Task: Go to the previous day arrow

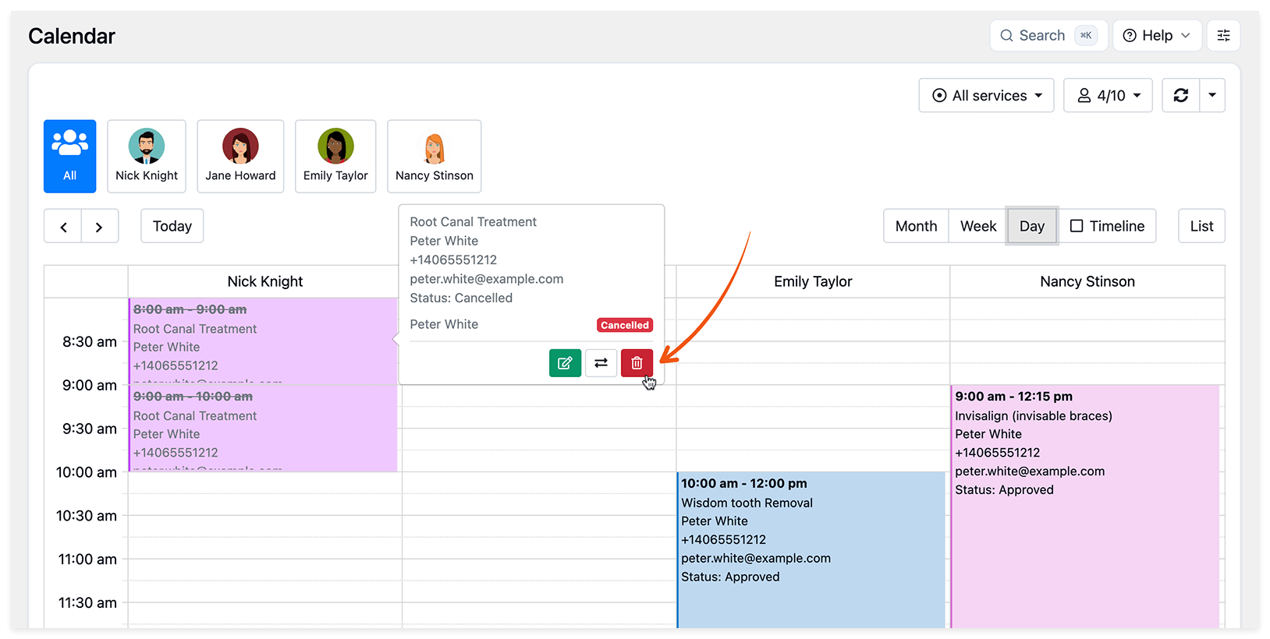Action: click(x=63, y=227)
